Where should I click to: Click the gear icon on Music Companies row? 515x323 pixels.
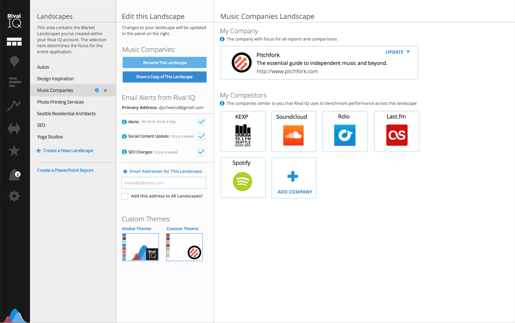click(97, 90)
